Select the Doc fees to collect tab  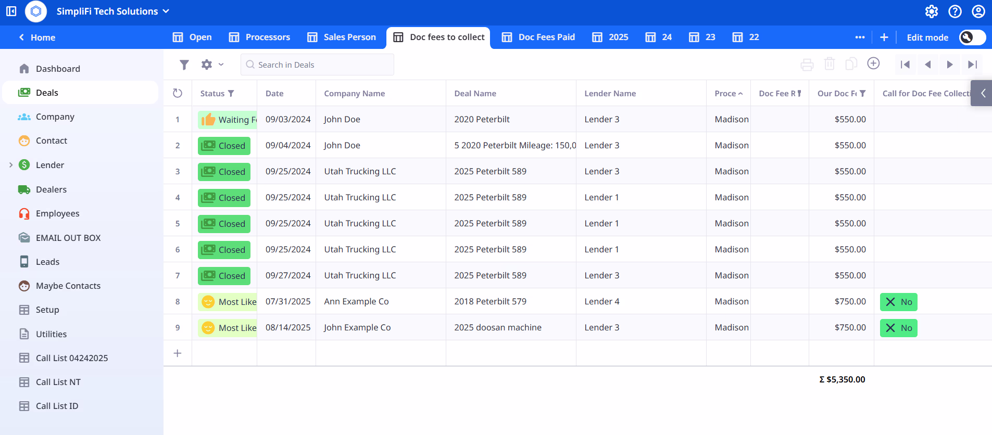click(x=438, y=37)
